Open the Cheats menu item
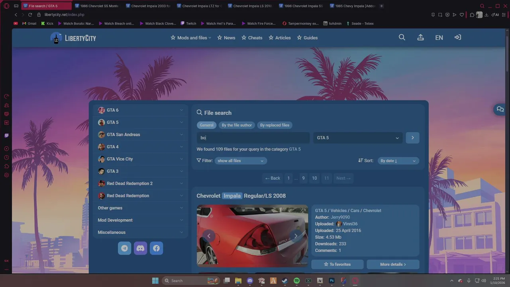 pos(252,38)
